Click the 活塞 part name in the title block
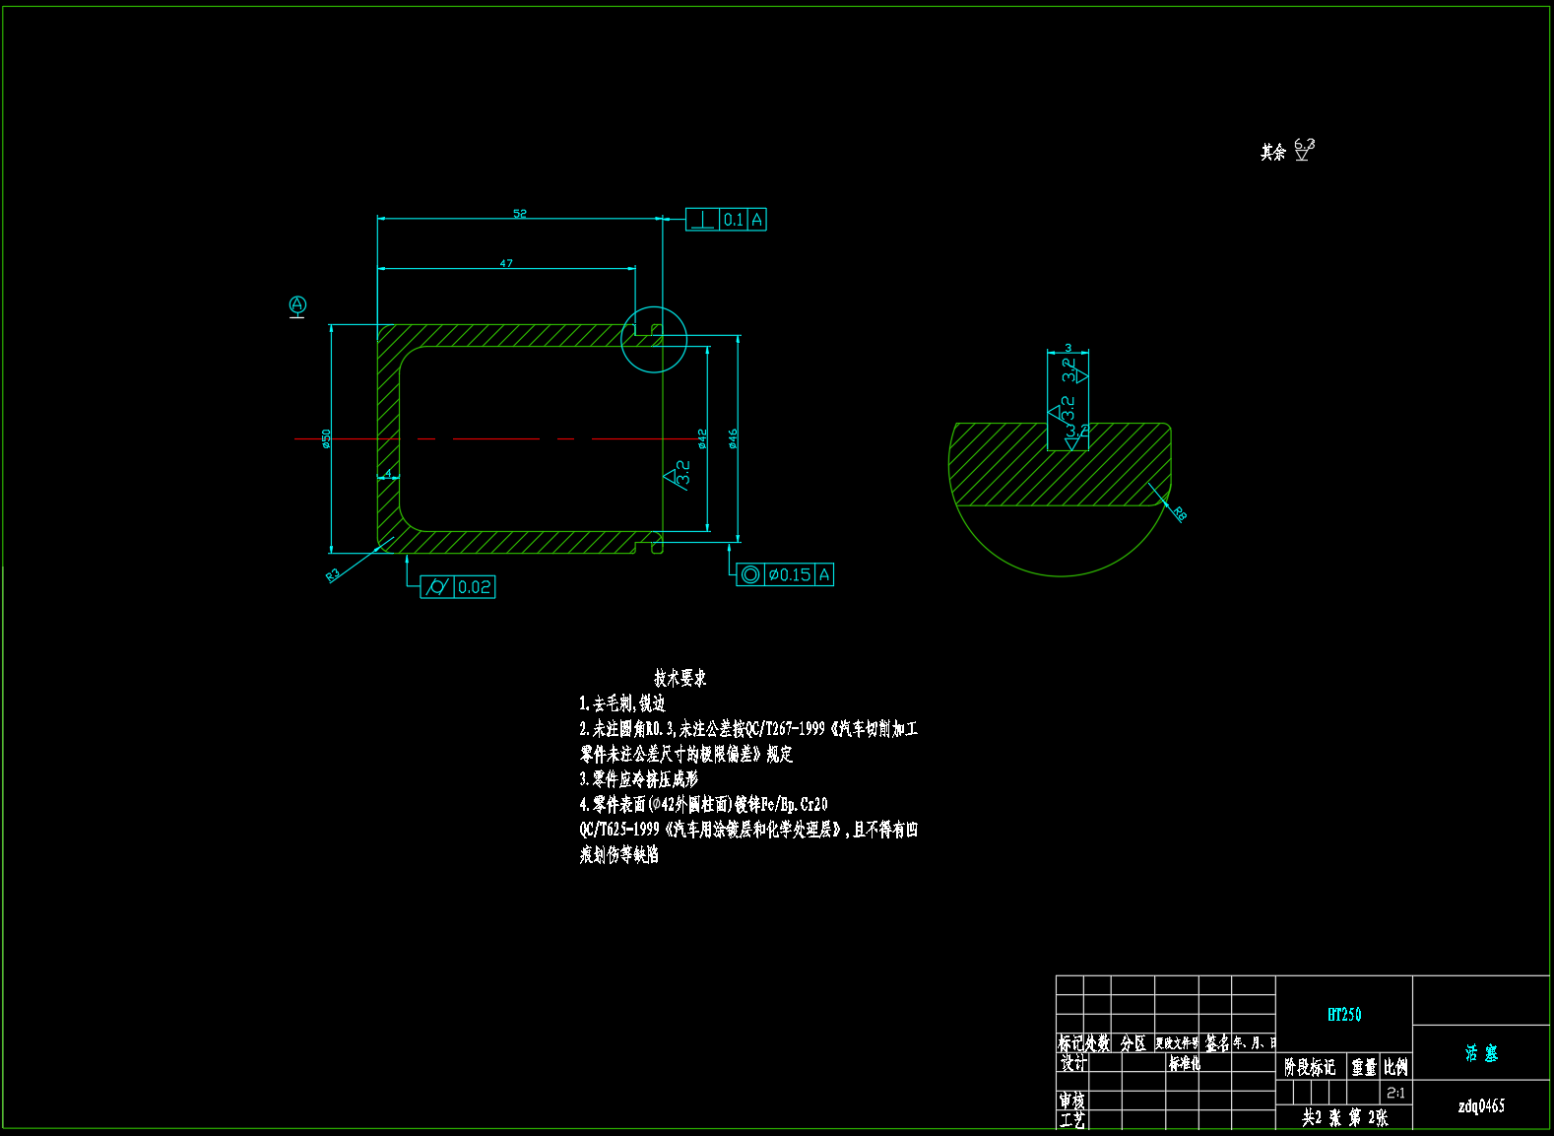The image size is (1554, 1136). click(x=1480, y=1053)
